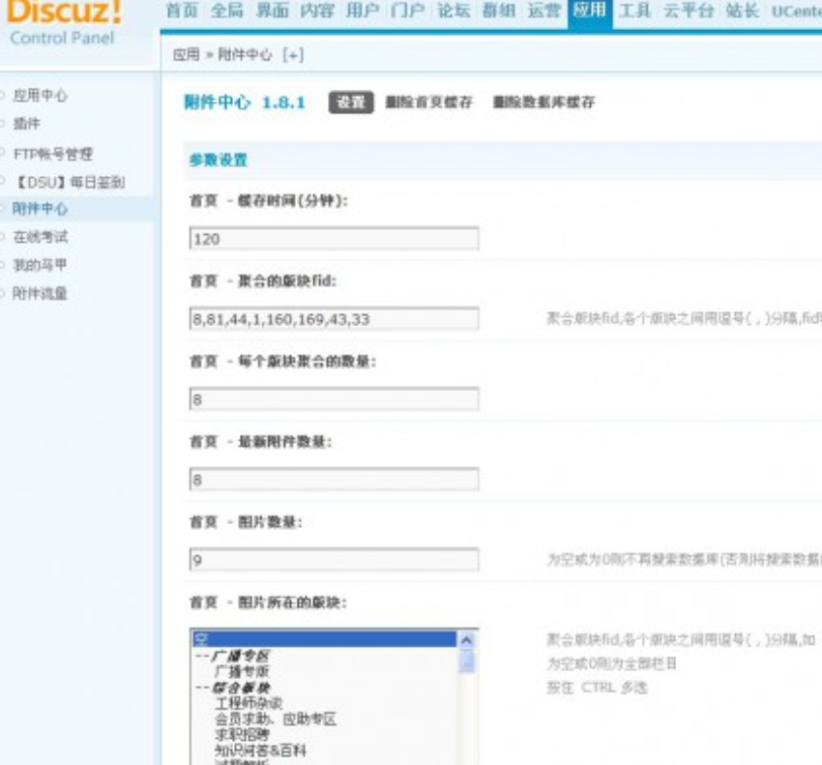Screen dimensions: 822x765
Task: Select the highlighted 空 option in the listbox
Action: [325, 638]
